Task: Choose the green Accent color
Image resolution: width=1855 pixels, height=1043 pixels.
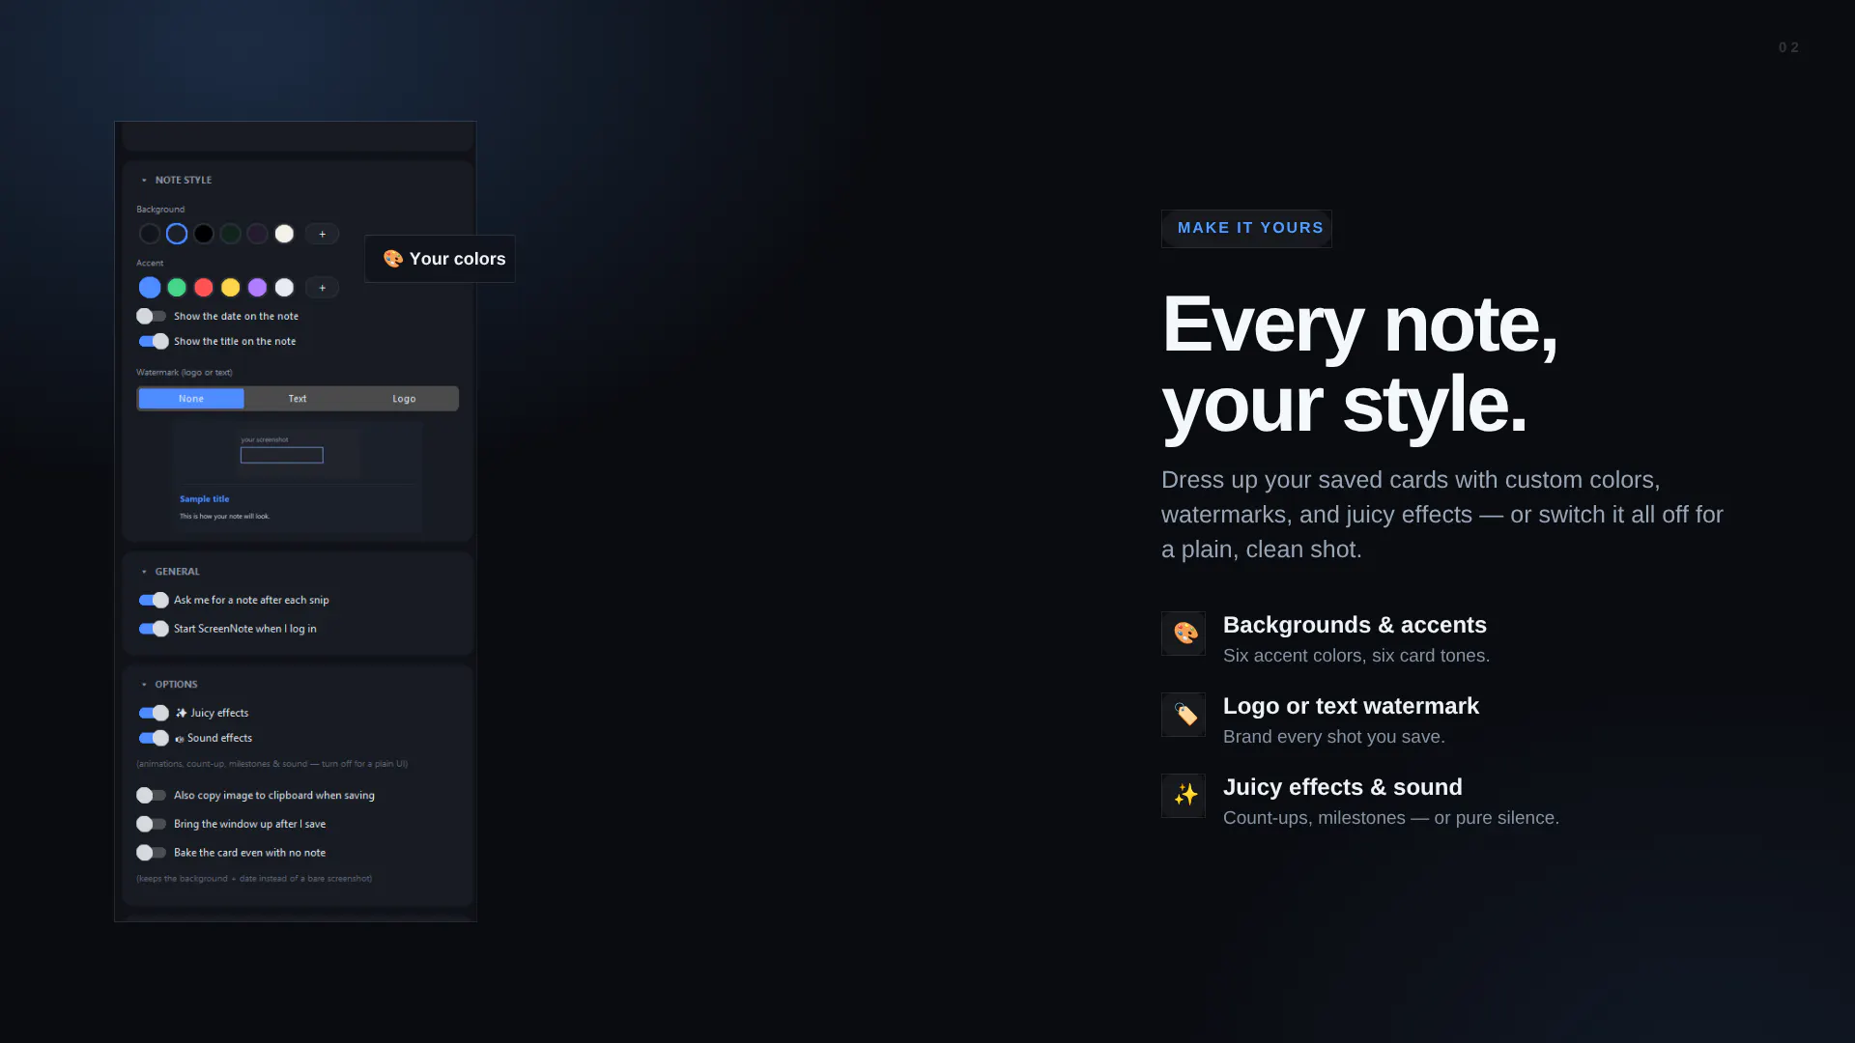Action: click(177, 288)
